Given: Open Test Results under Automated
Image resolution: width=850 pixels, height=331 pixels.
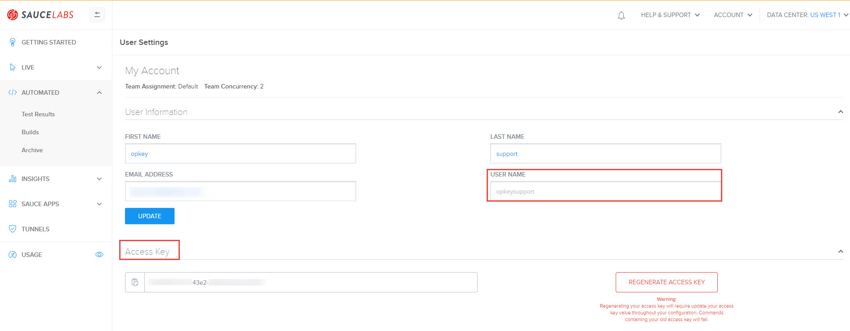Looking at the screenshot, I should coord(38,114).
